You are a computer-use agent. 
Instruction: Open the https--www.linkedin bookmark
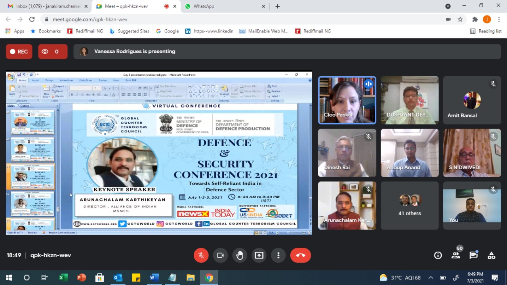click(x=209, y=31)
